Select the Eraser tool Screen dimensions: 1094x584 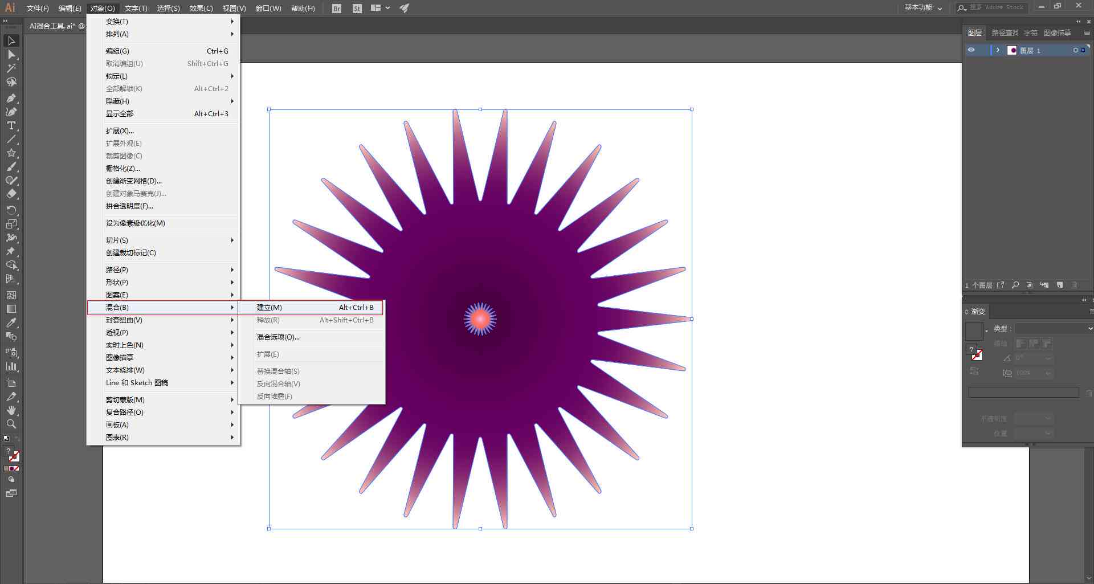click(x=11, y=194)
